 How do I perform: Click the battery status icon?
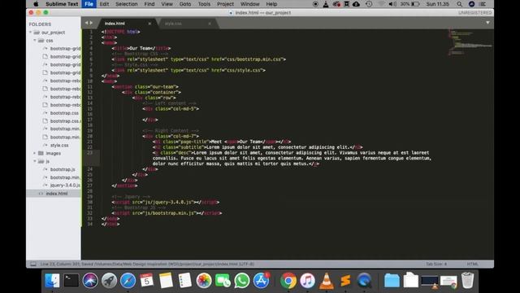[x=415, y=4]
